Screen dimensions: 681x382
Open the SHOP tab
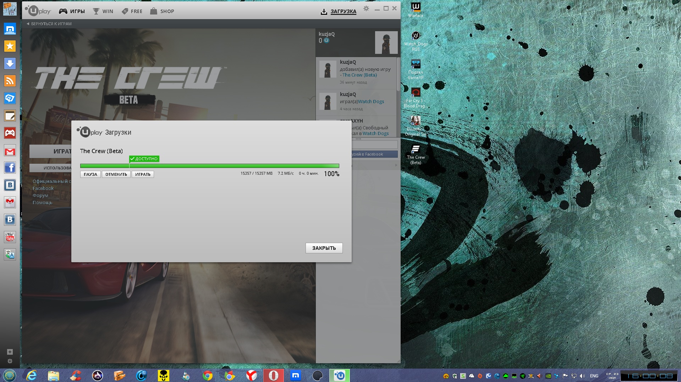pos(162,11)
